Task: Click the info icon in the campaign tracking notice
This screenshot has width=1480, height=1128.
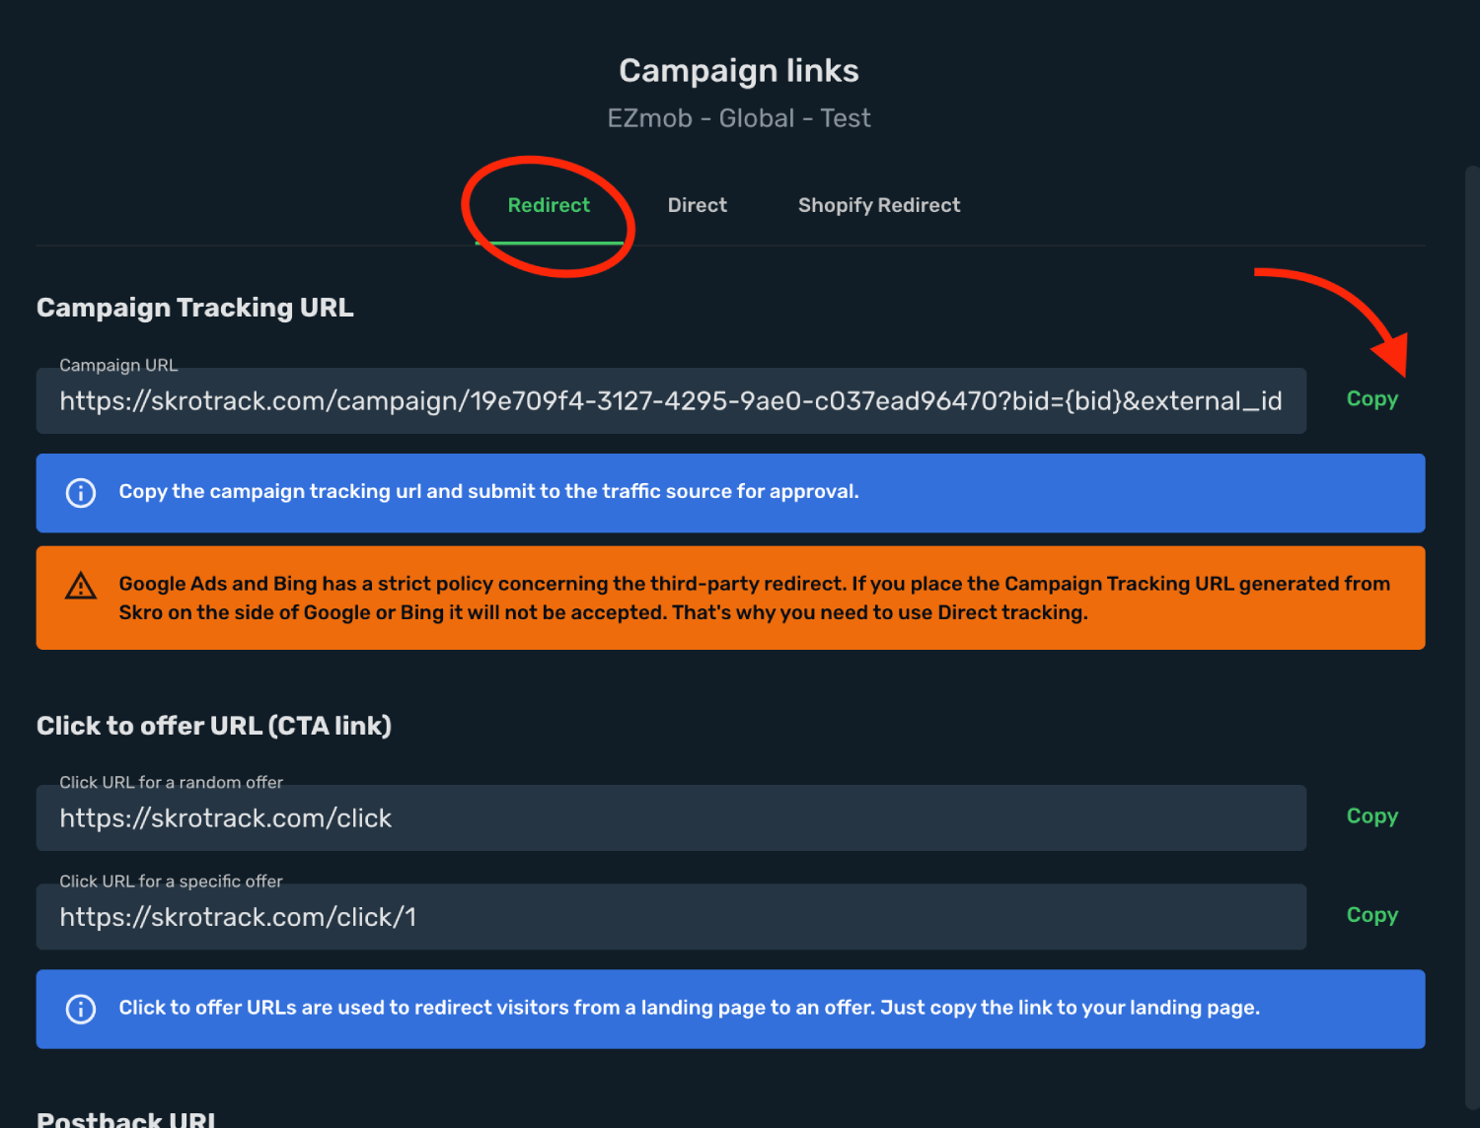Action: click(x=81, y=492)
